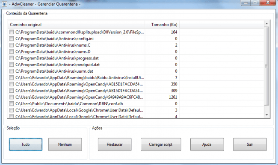The width and height of the screenshot is (278, 165).
Task: Check the FileSp... splitupload row checkbox
Action: 12,32
